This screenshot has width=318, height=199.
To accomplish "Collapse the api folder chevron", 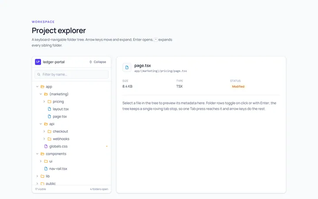I will coord(41,124).
